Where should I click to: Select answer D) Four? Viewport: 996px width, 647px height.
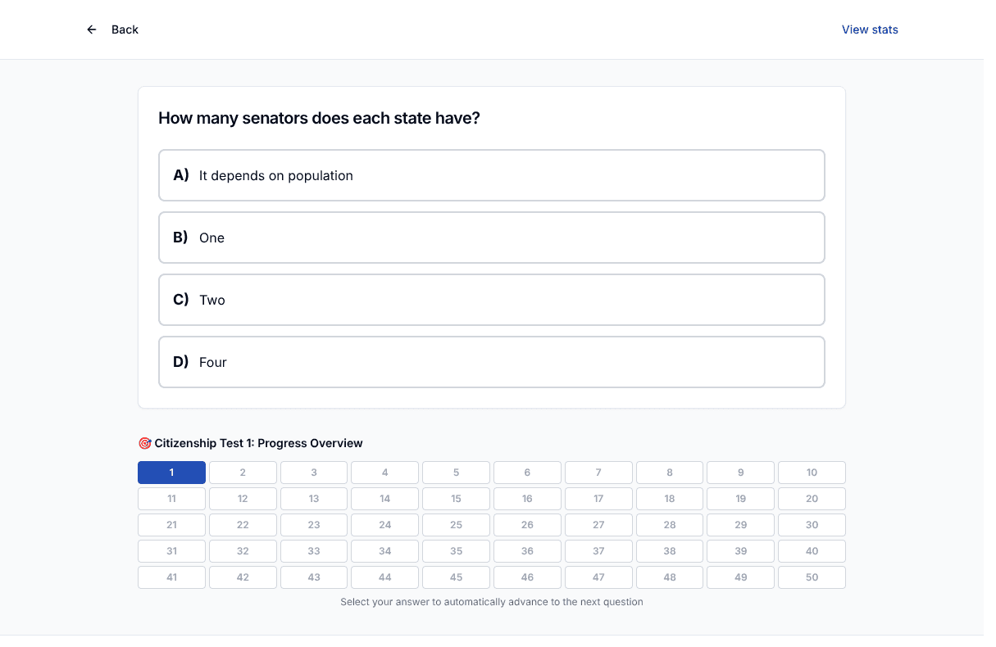click(492, 362)
